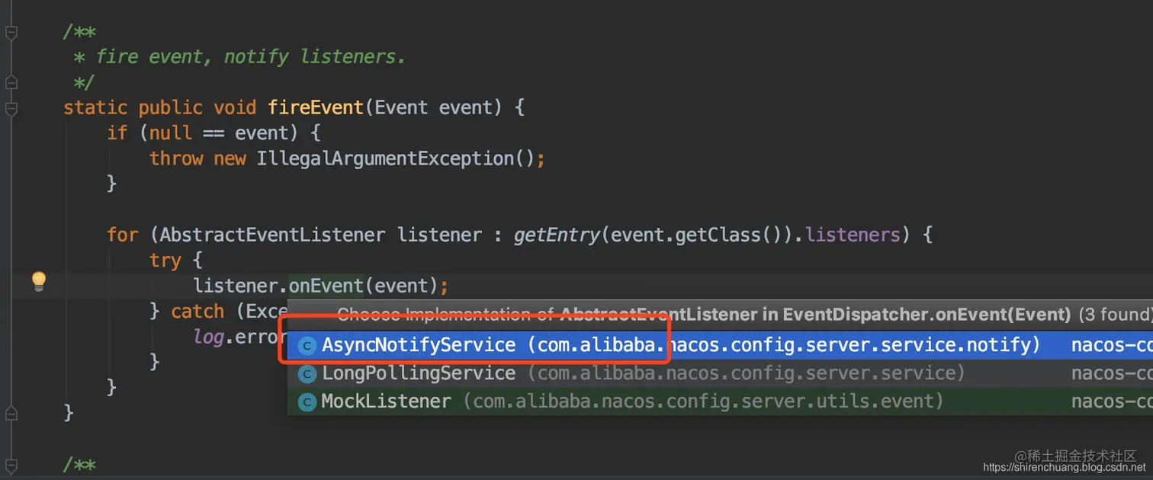
Task: Click the onEvent method call
Action: point(326,286)
